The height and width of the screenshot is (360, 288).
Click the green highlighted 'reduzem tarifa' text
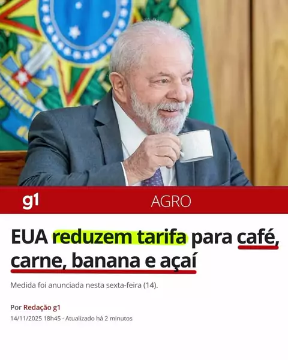(119, 237)
